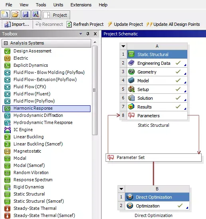Select the Random Vibration icon
This screenshot has width=206, height=219.
[x=7, y=172]
